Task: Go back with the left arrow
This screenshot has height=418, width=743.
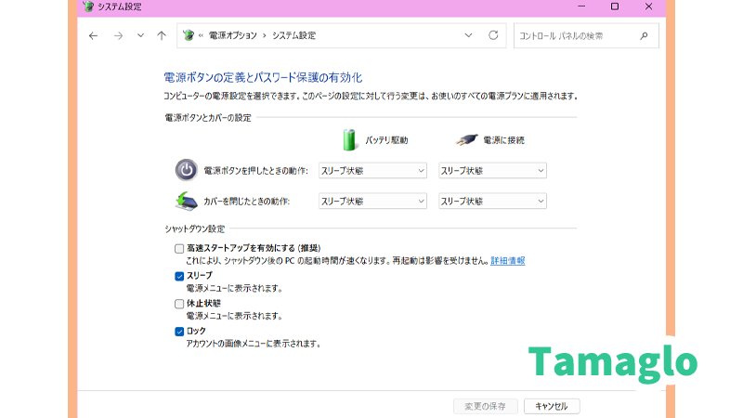Action: pyautogui.click(x=94, y=35)
